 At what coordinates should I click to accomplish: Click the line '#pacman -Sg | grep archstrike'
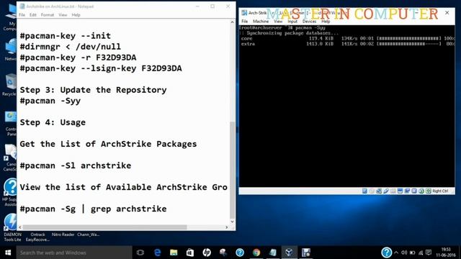[x=93, y=209]
